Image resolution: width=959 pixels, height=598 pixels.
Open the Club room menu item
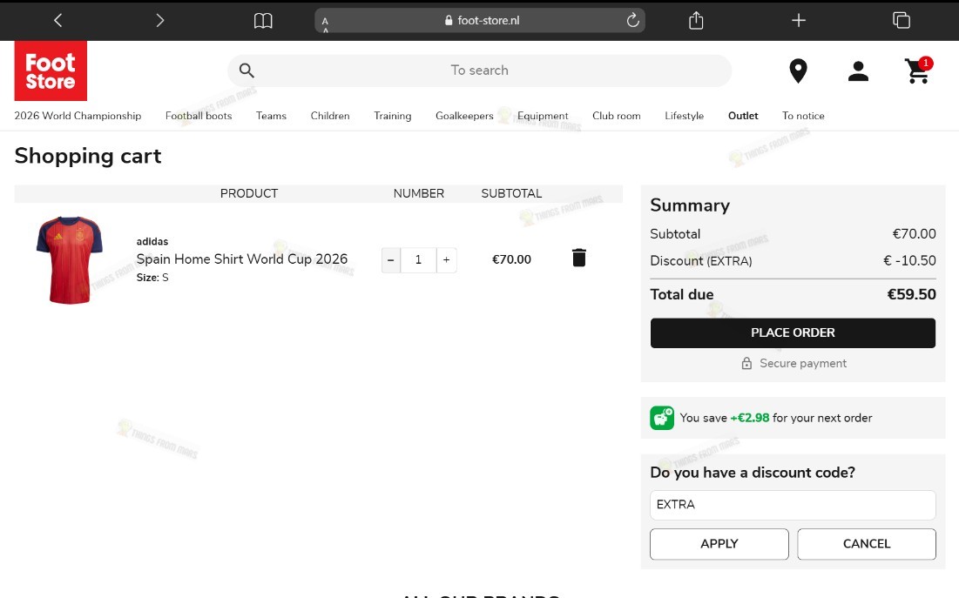coord(617,116)
